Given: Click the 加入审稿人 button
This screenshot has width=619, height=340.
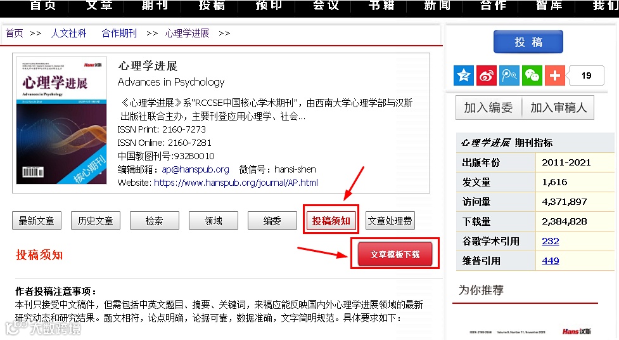Looking at the screenshot, I should pyautogui.click(x=558, y=108).
